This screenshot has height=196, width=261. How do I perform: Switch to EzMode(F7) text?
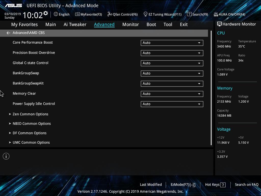coord(180,185)
